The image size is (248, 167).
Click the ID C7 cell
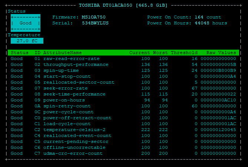[x=37, y=153]
